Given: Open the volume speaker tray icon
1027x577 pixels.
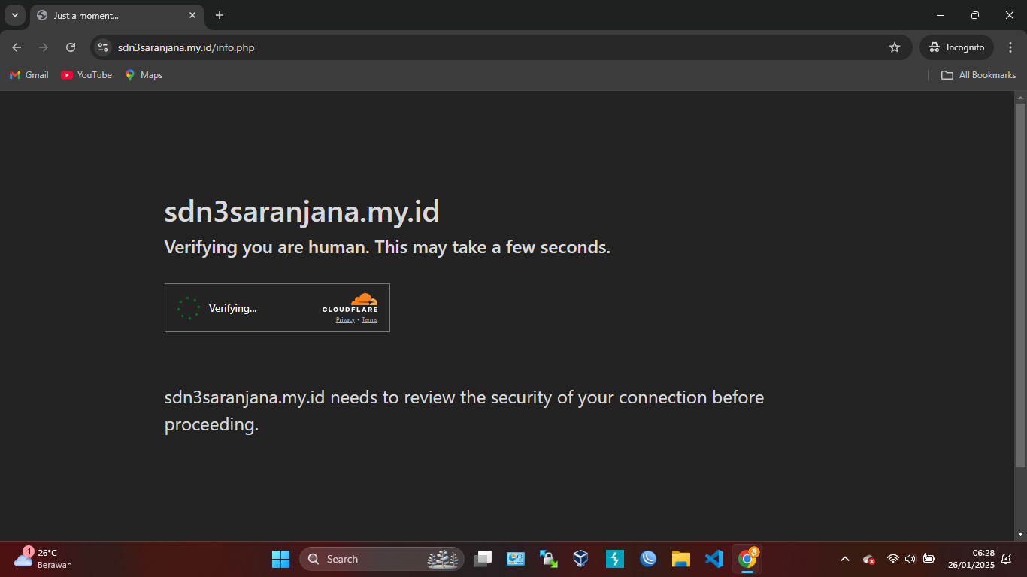Looking at the screenshot, I should point(910,559).
